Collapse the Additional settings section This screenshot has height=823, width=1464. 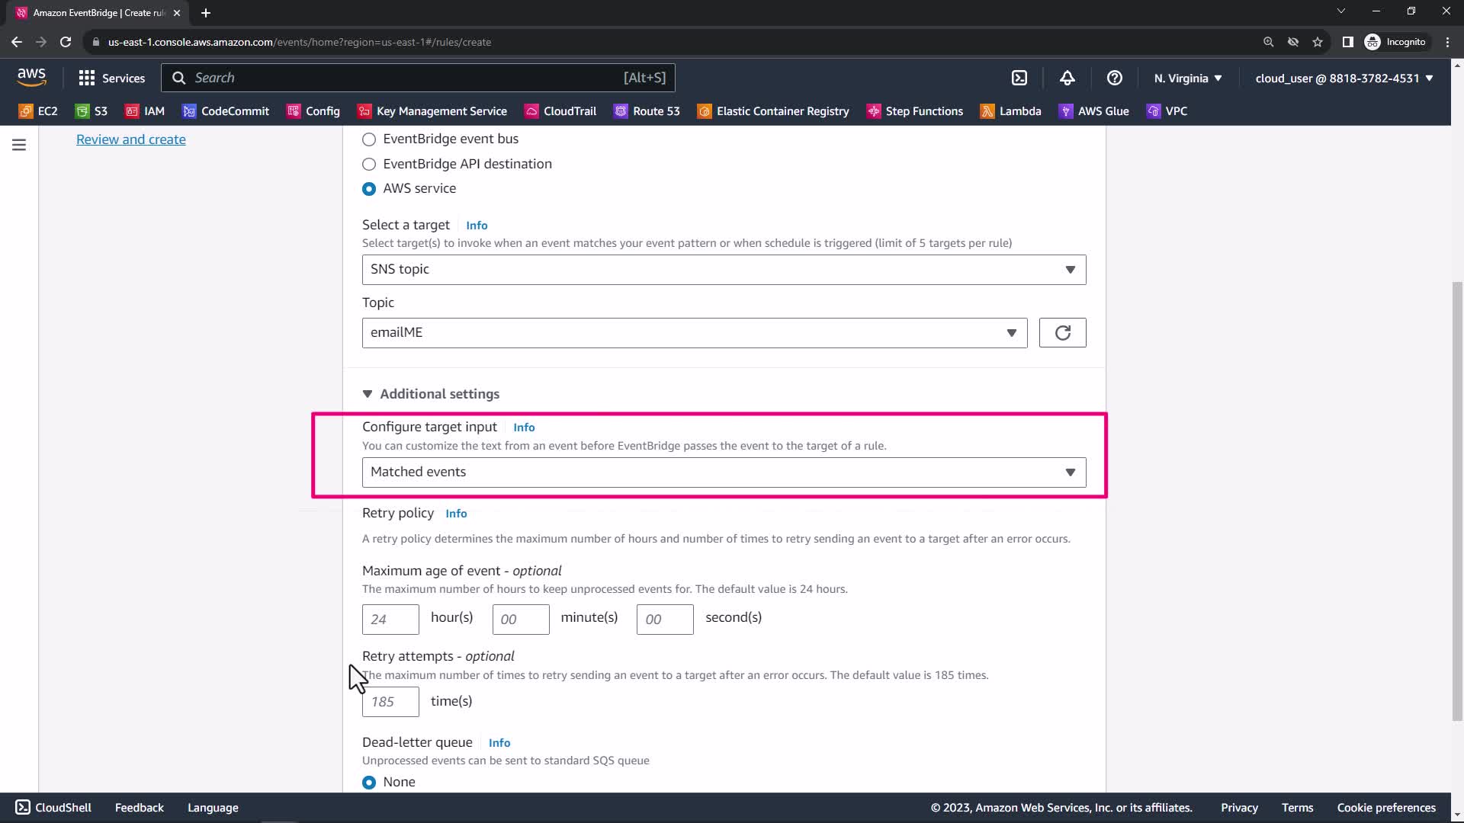432,394
